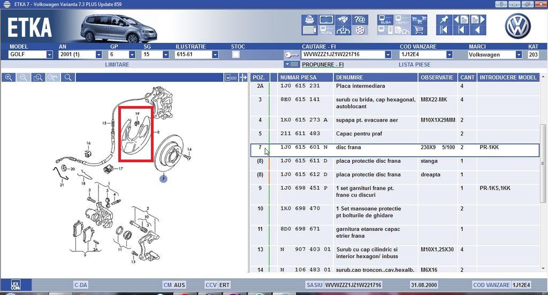Click the plain left arrow back icon

tap(478, 30)
